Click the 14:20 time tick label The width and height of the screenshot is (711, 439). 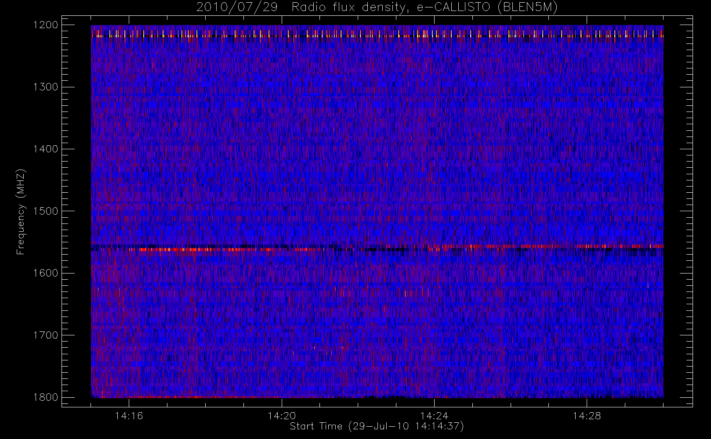coord(282,415)
